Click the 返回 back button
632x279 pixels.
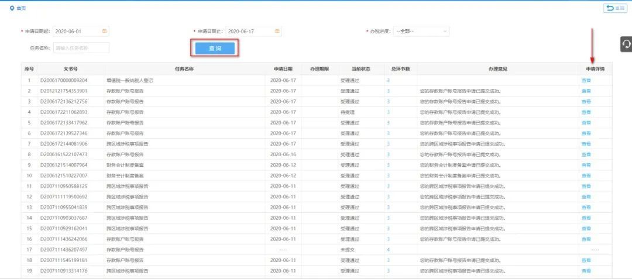(614, 8)
